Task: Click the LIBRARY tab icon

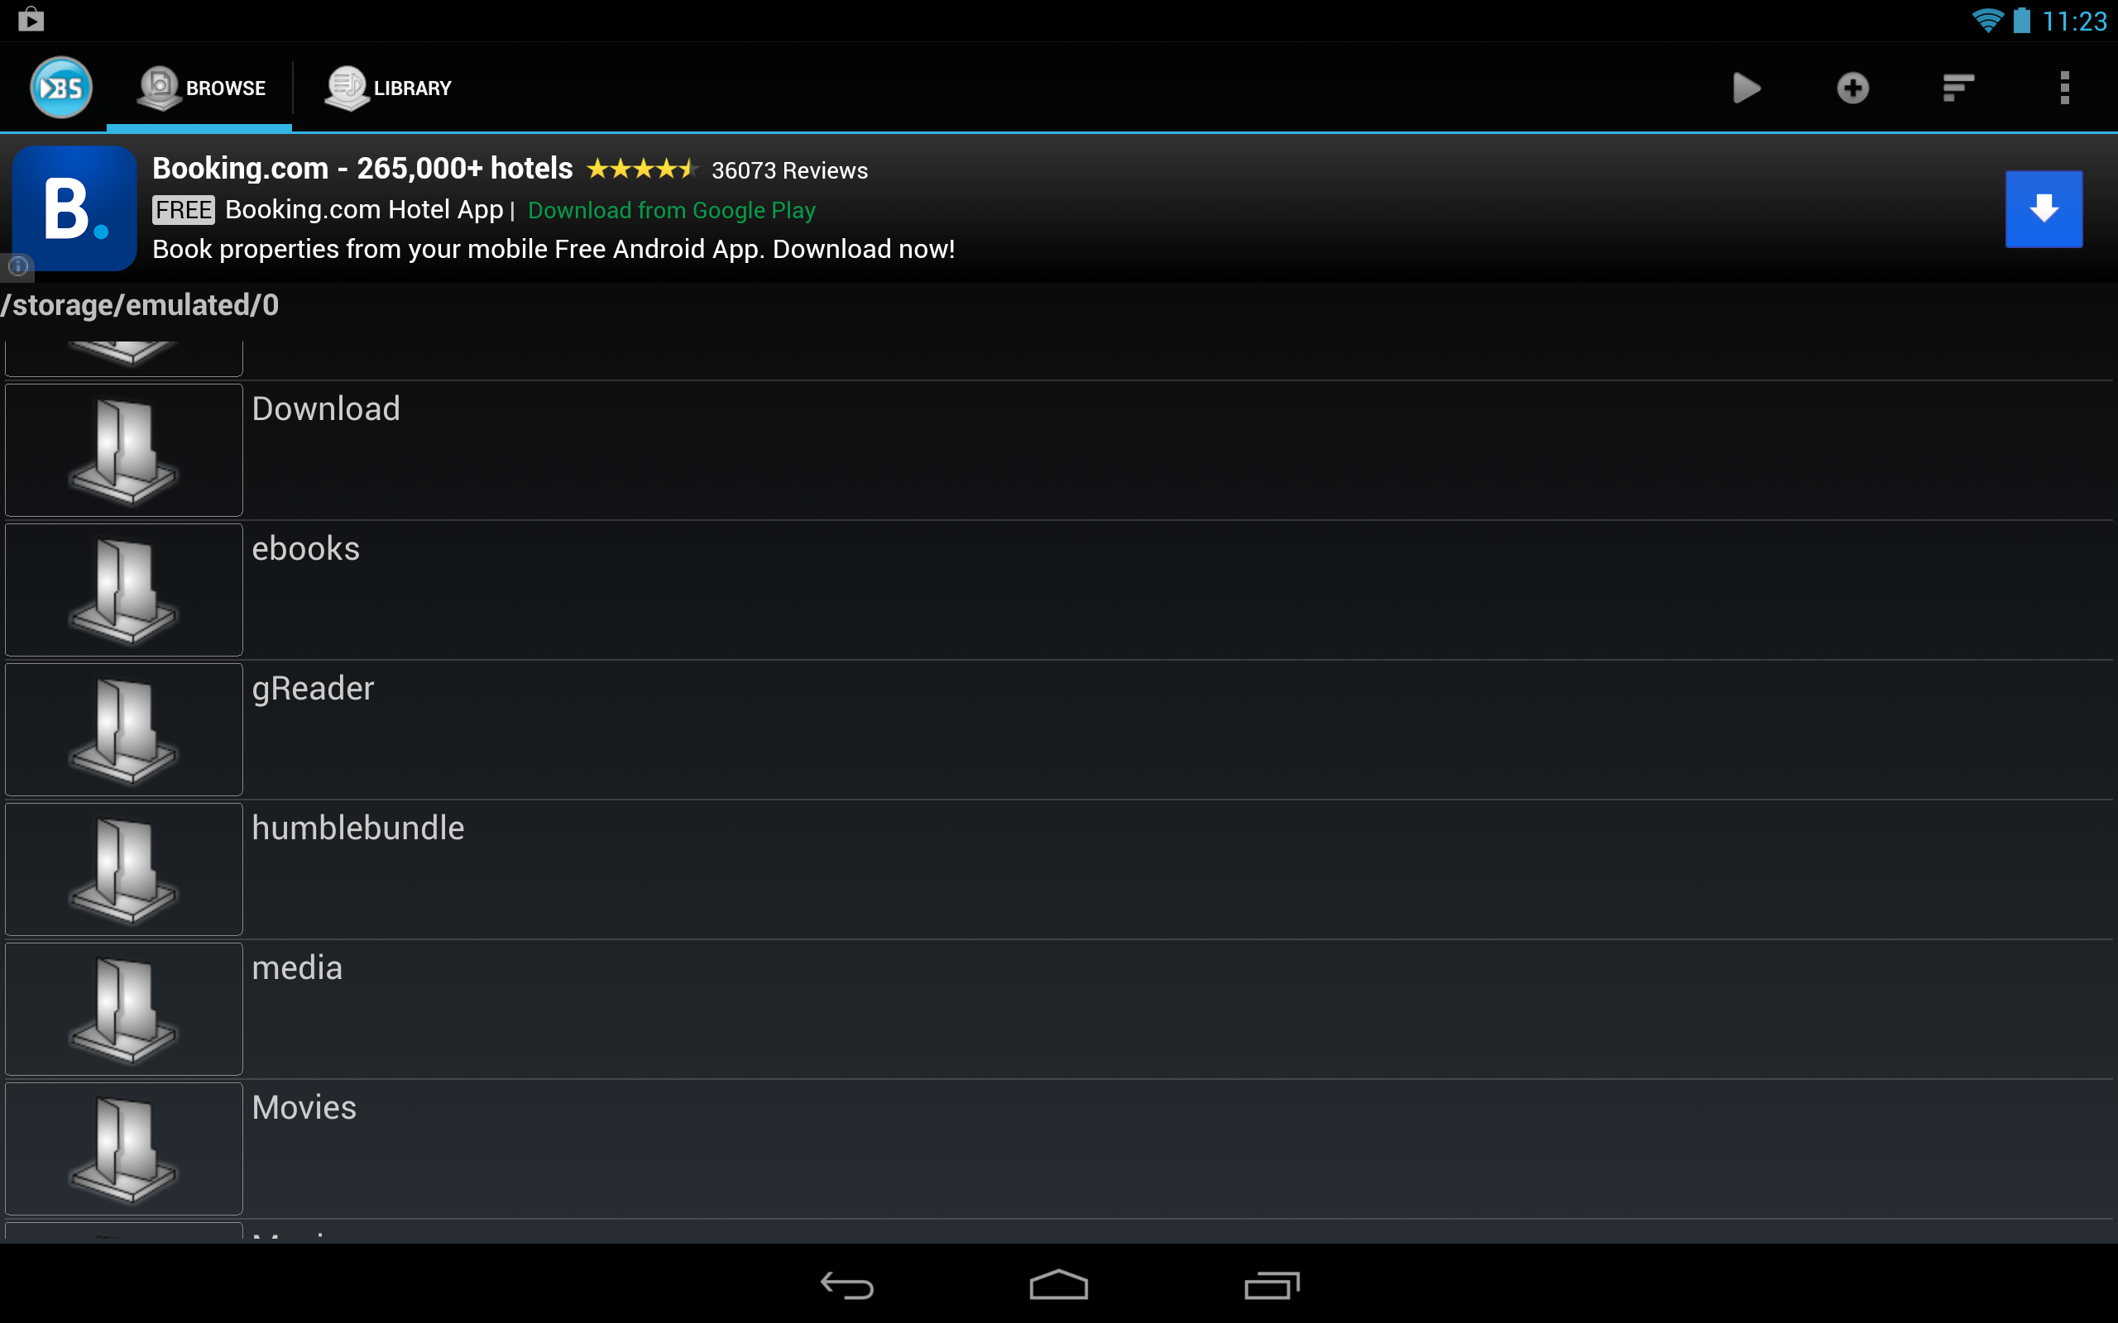Action: pos(343,87)
